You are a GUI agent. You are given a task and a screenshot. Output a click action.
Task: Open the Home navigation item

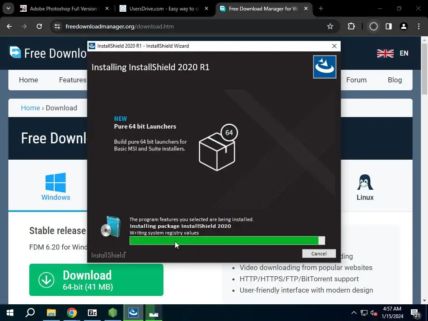pos(28,80)
